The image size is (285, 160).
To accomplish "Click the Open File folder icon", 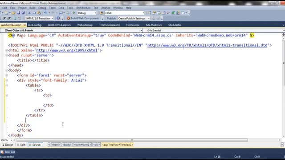I will pos(13,13).
